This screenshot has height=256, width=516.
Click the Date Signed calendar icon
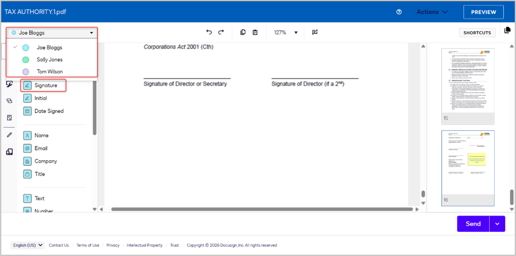point(27,111)
